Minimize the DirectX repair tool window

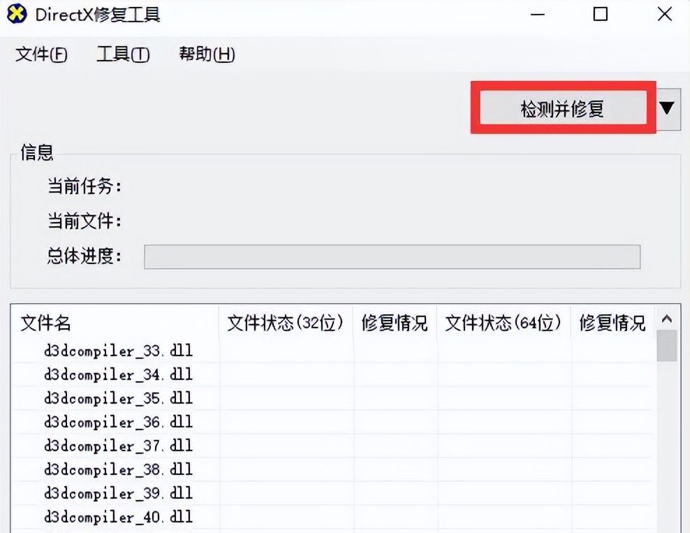[x=537, y=15]
